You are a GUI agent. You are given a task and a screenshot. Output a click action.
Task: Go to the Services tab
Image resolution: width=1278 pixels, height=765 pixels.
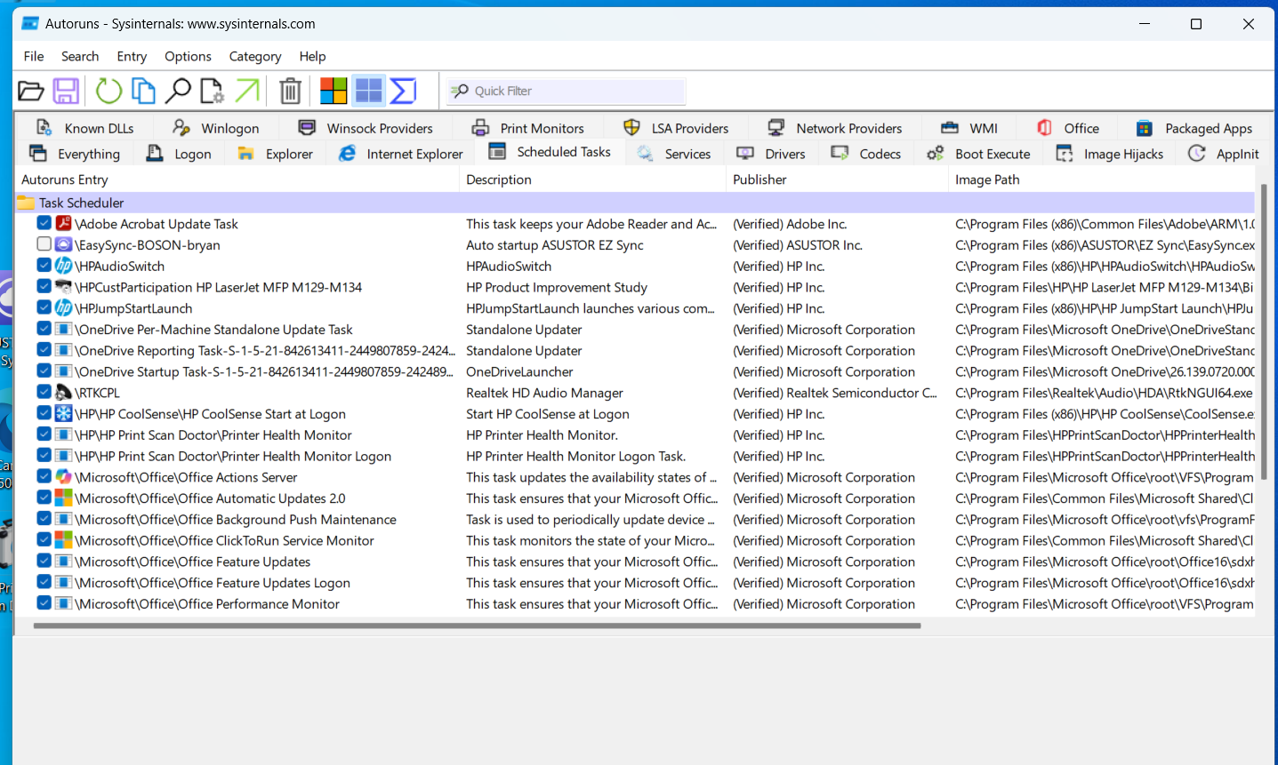674,154
